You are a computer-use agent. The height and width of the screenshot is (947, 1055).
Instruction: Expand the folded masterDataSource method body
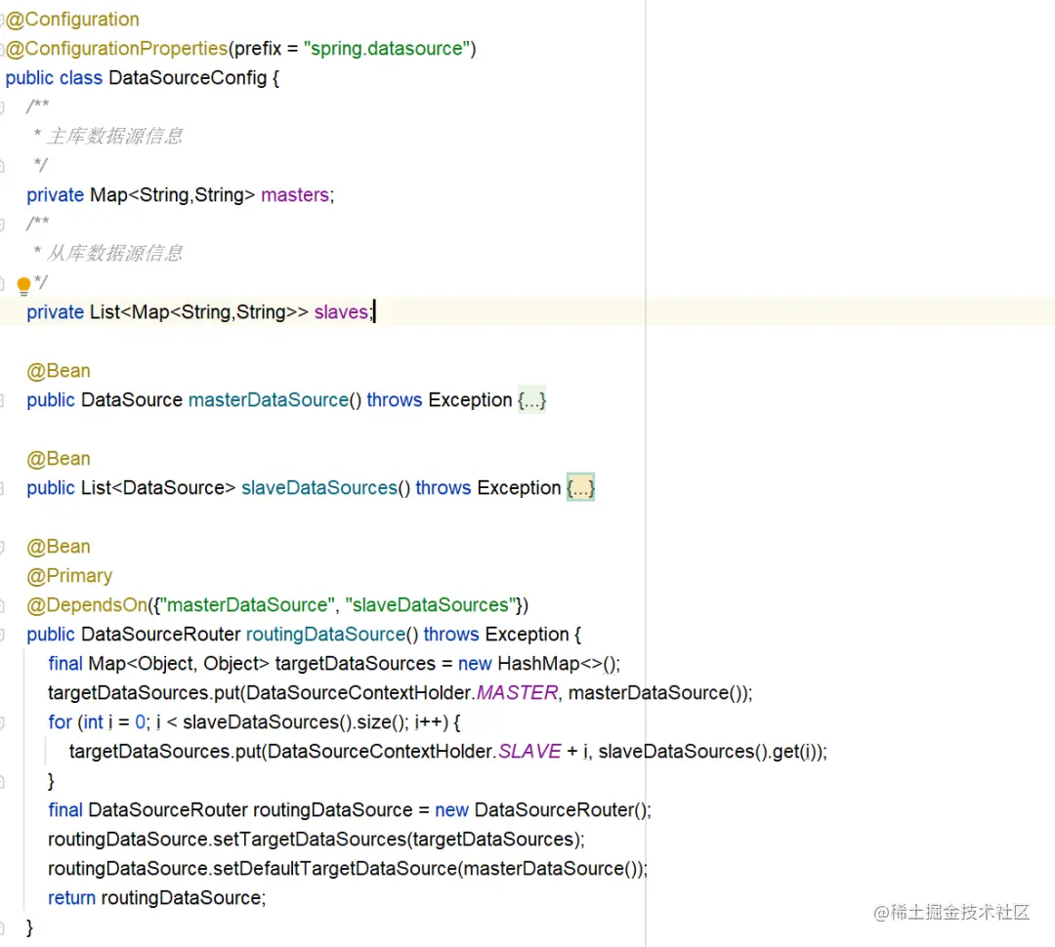[531, 400]
